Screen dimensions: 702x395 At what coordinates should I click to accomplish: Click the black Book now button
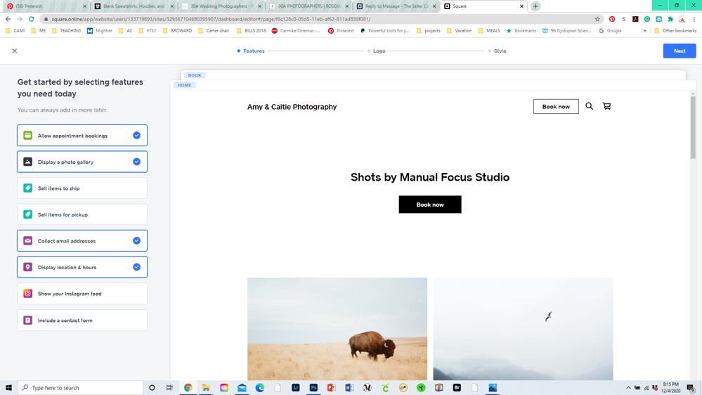pos(430,205)
